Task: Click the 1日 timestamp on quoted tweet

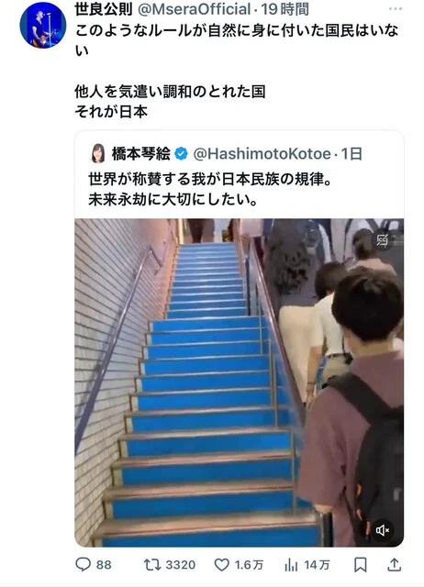Action: click(x=351, y=154)
